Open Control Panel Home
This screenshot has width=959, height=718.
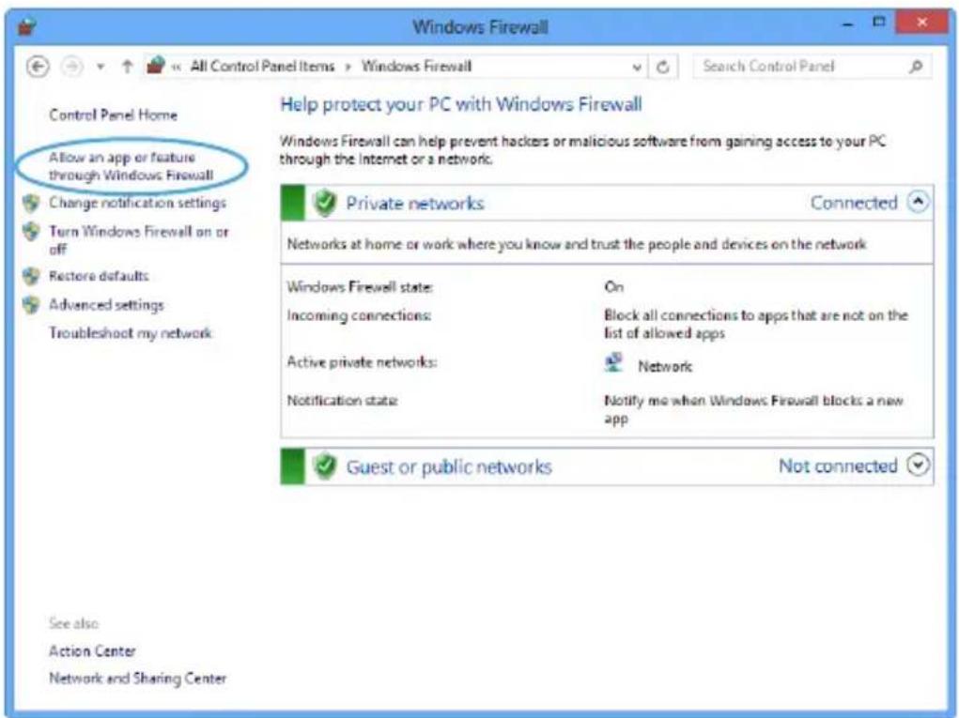(113, 115)
